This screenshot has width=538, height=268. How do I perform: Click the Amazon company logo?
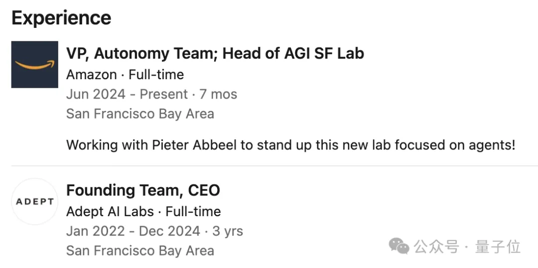(x=35, y=65)
